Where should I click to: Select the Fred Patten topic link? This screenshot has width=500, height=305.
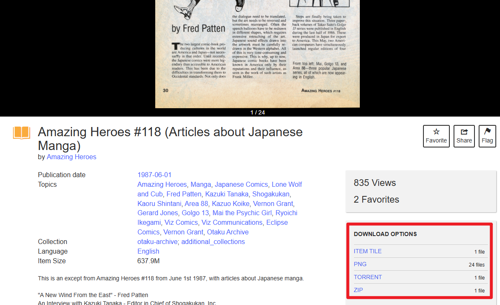click(184, 194)
